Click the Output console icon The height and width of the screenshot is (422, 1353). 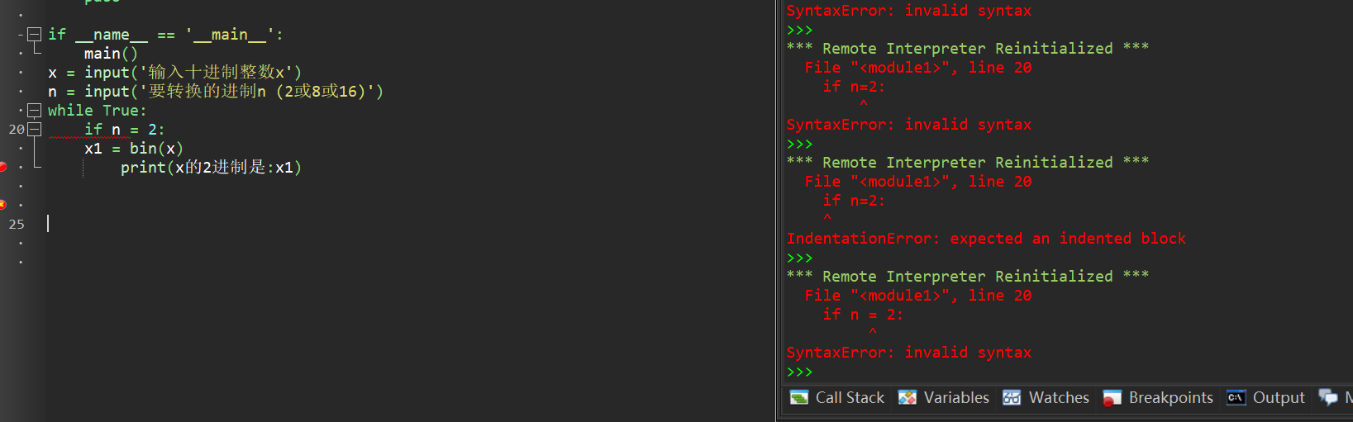pos(1236,398)
